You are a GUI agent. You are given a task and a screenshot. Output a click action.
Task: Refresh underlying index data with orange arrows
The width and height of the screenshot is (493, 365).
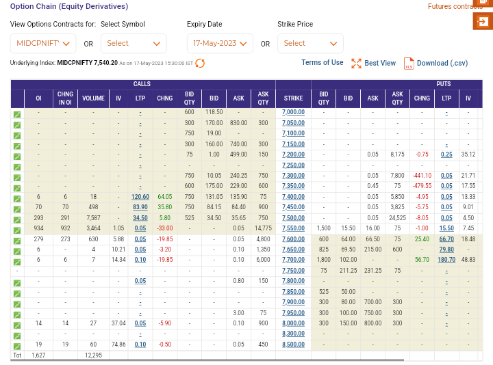[x=200, y=63]
